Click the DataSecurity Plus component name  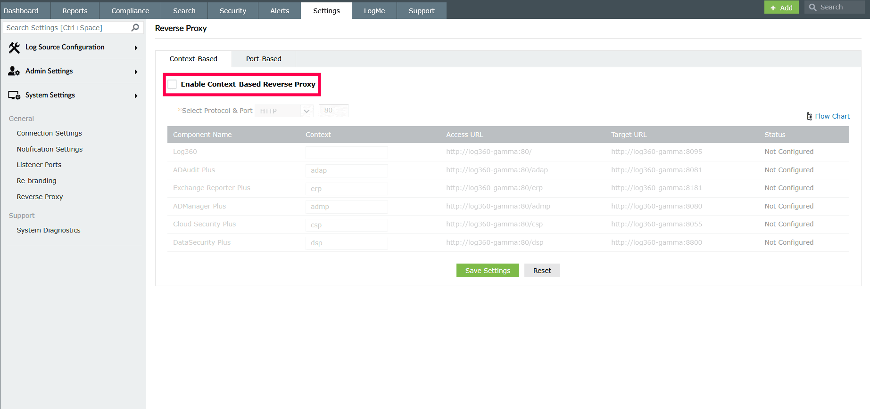point(202,242)
